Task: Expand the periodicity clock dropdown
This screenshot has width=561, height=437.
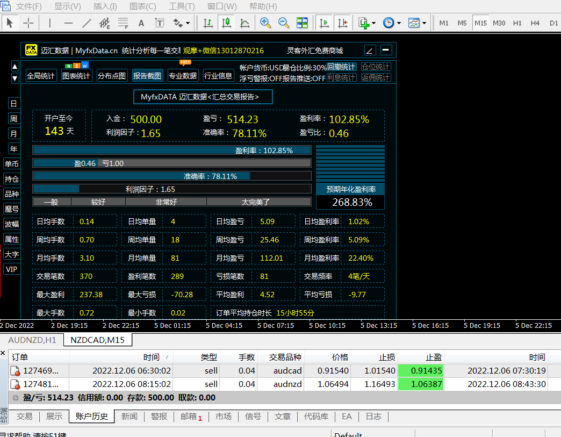Action: point(392,23)
